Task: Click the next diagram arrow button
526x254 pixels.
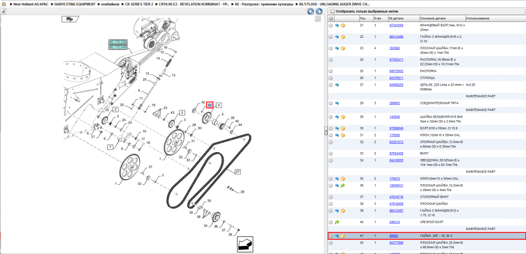Action: point(319,12)
